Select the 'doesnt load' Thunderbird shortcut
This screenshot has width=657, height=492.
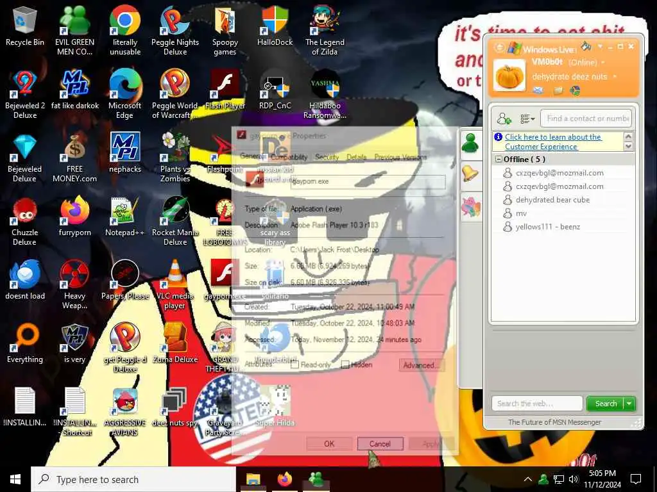click(25, 281)
